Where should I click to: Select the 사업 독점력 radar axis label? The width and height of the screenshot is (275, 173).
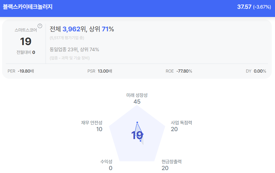click(181, 123)
